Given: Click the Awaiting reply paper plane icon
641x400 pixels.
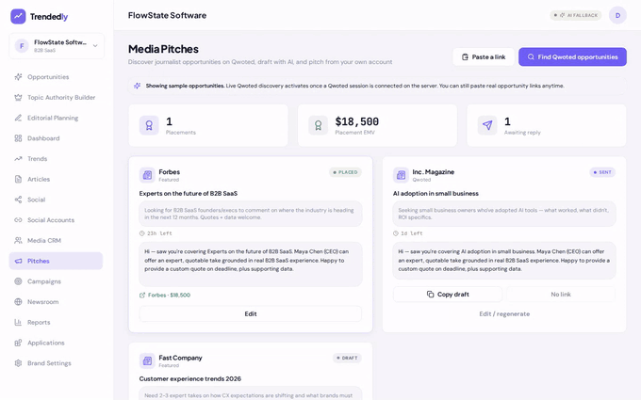Looking at the screenshot, I should 487,125.
